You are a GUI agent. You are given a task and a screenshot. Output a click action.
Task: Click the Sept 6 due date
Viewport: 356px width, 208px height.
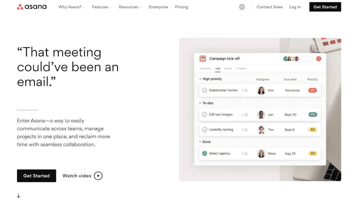tap(290, 130)
